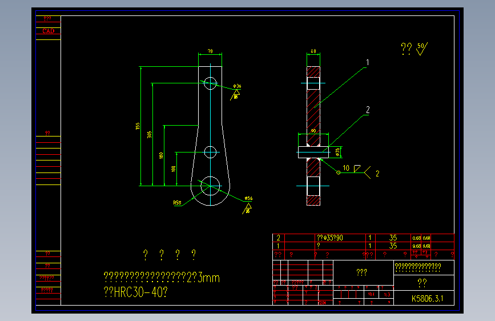The image size is (495, 321).
Task: Select the 100 vertical dimension text
Action: point(174,168)
